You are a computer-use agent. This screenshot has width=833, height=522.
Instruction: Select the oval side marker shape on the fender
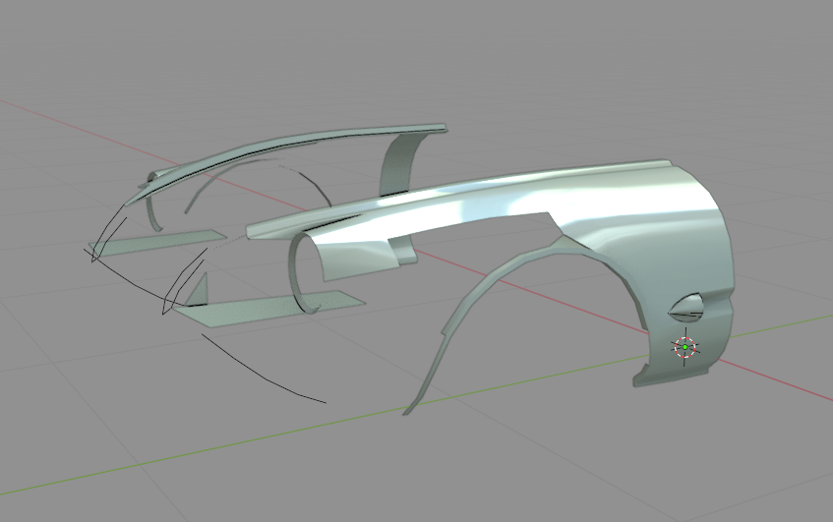click(x=686, y=308)
